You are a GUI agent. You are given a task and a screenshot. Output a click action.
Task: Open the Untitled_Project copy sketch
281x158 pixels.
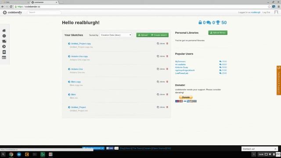coord(81,44)
